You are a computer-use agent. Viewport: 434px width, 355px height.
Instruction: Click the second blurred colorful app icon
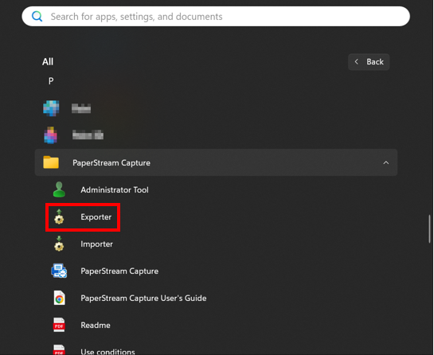(x=51, y=135)
